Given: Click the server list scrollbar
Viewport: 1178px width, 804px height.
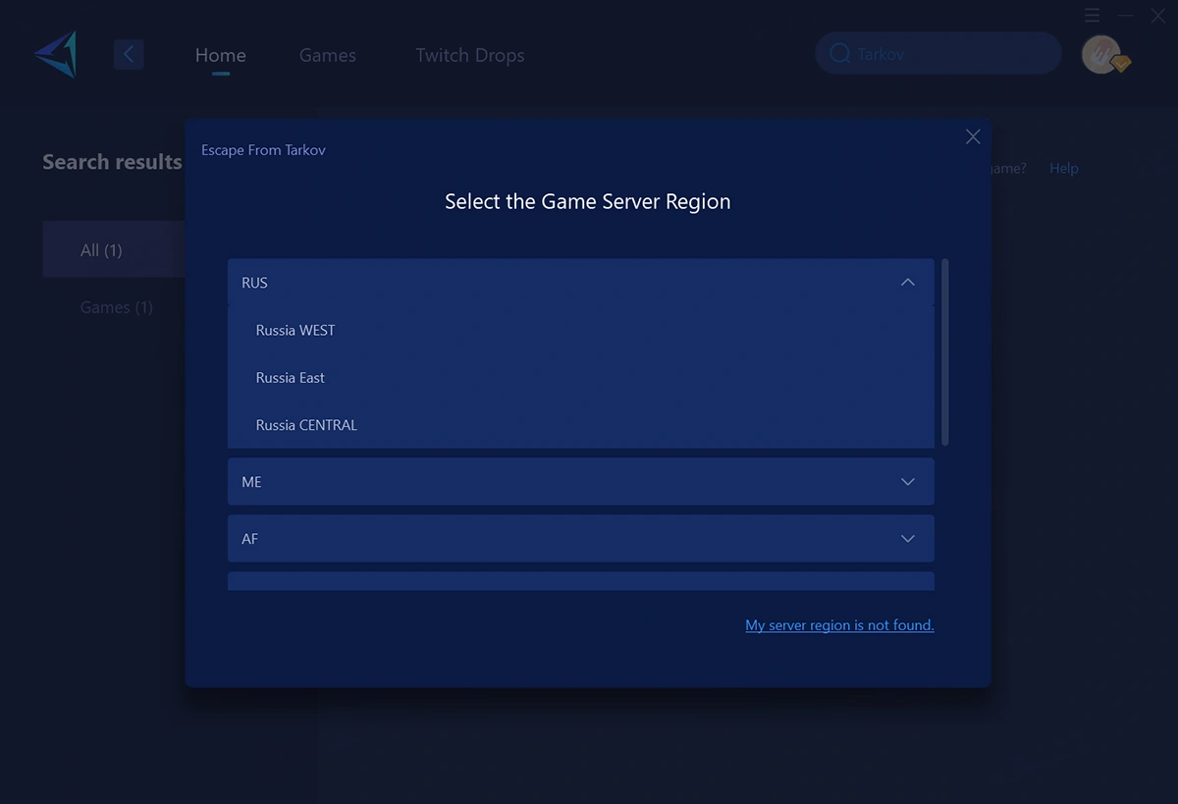Looking at the screenshot, I should point(944,351).
